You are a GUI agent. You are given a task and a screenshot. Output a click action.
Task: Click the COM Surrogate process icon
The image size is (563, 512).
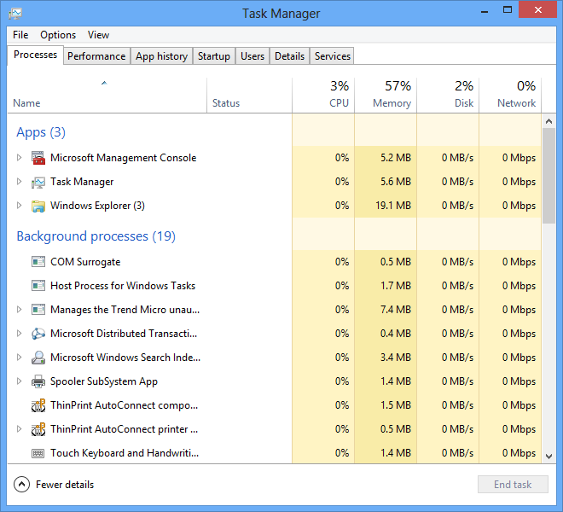38,262
